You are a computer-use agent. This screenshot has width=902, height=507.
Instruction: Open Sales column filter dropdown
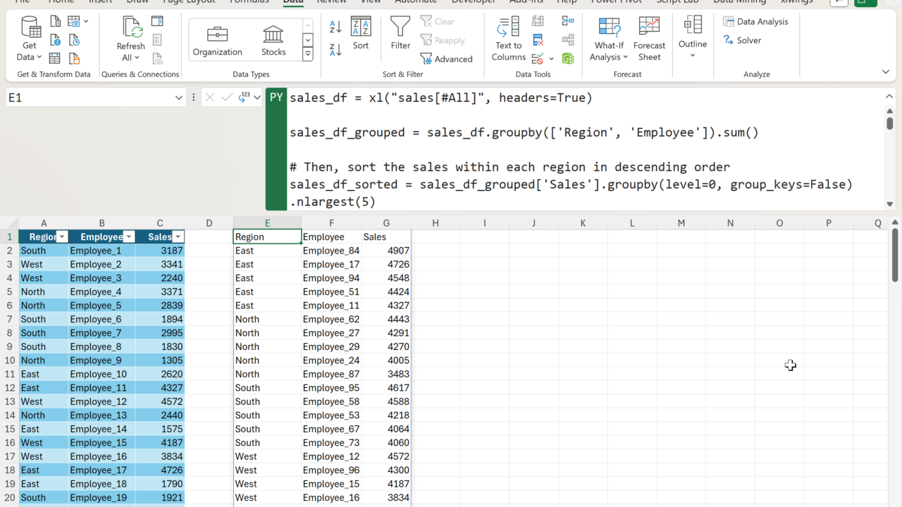pyautogui.click(x=178, y=237)
